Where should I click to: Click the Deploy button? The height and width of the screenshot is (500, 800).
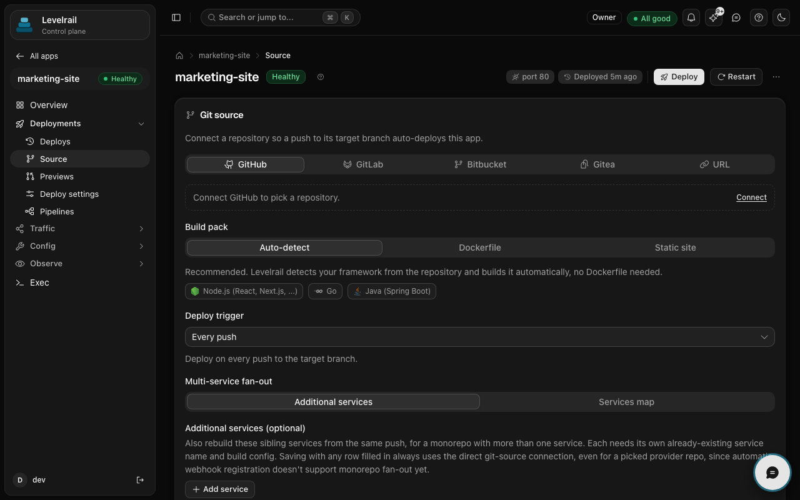tap(679, 77)
